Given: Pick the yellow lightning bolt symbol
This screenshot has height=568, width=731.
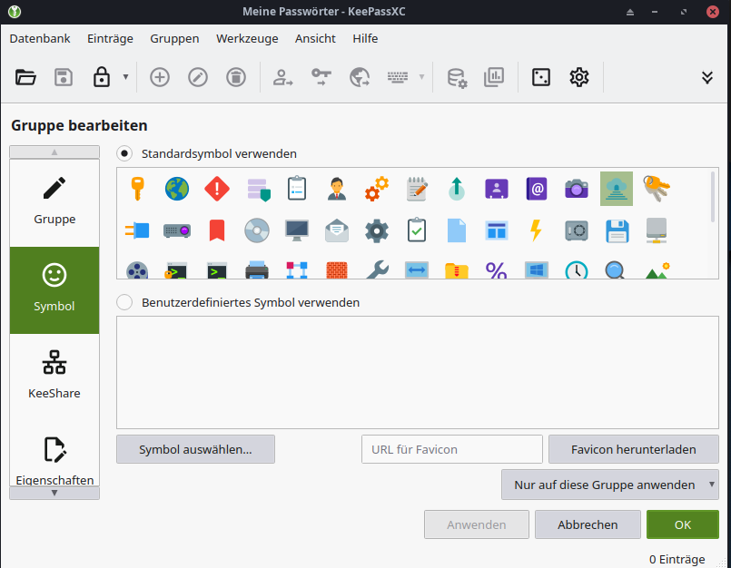Looking at the screenshot, I should pos(536,230).
